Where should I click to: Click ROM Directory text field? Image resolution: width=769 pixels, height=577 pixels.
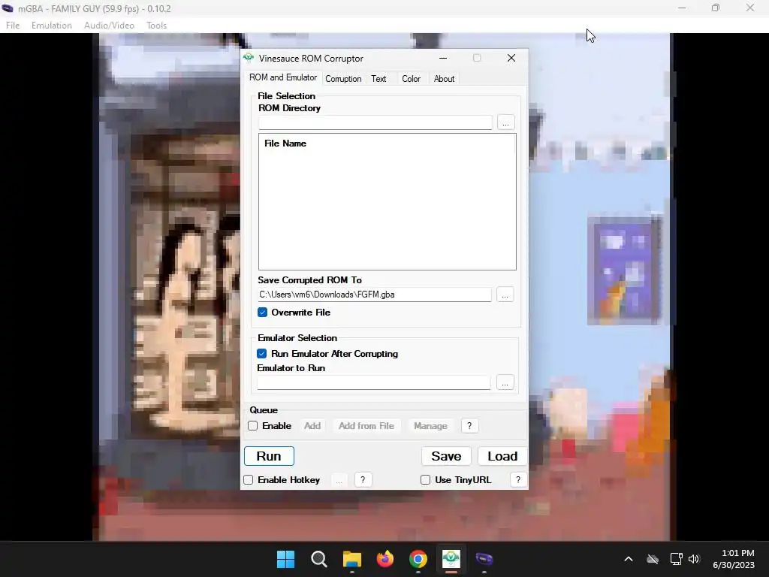pyautogui.click(x=375, y=122)
